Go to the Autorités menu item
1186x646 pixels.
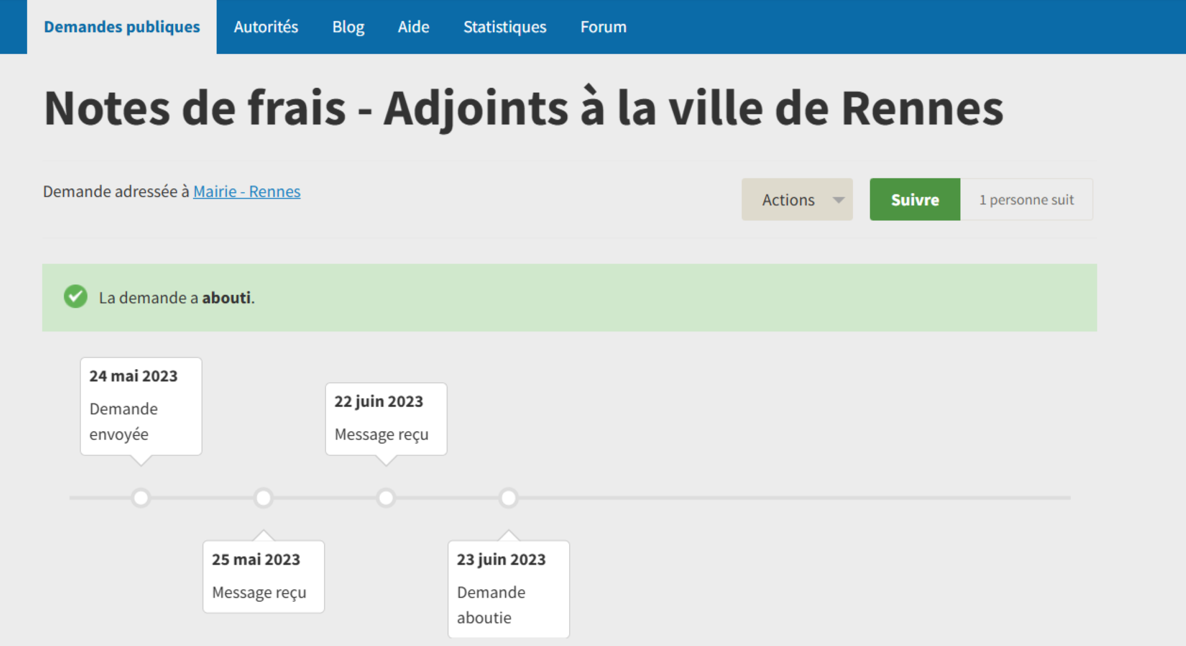(265, 27)
